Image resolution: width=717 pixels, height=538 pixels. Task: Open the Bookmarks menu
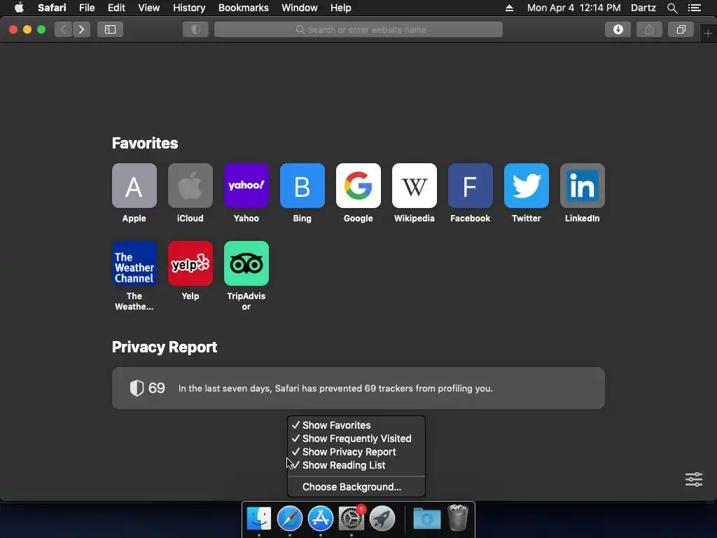(x=243, y=8)
